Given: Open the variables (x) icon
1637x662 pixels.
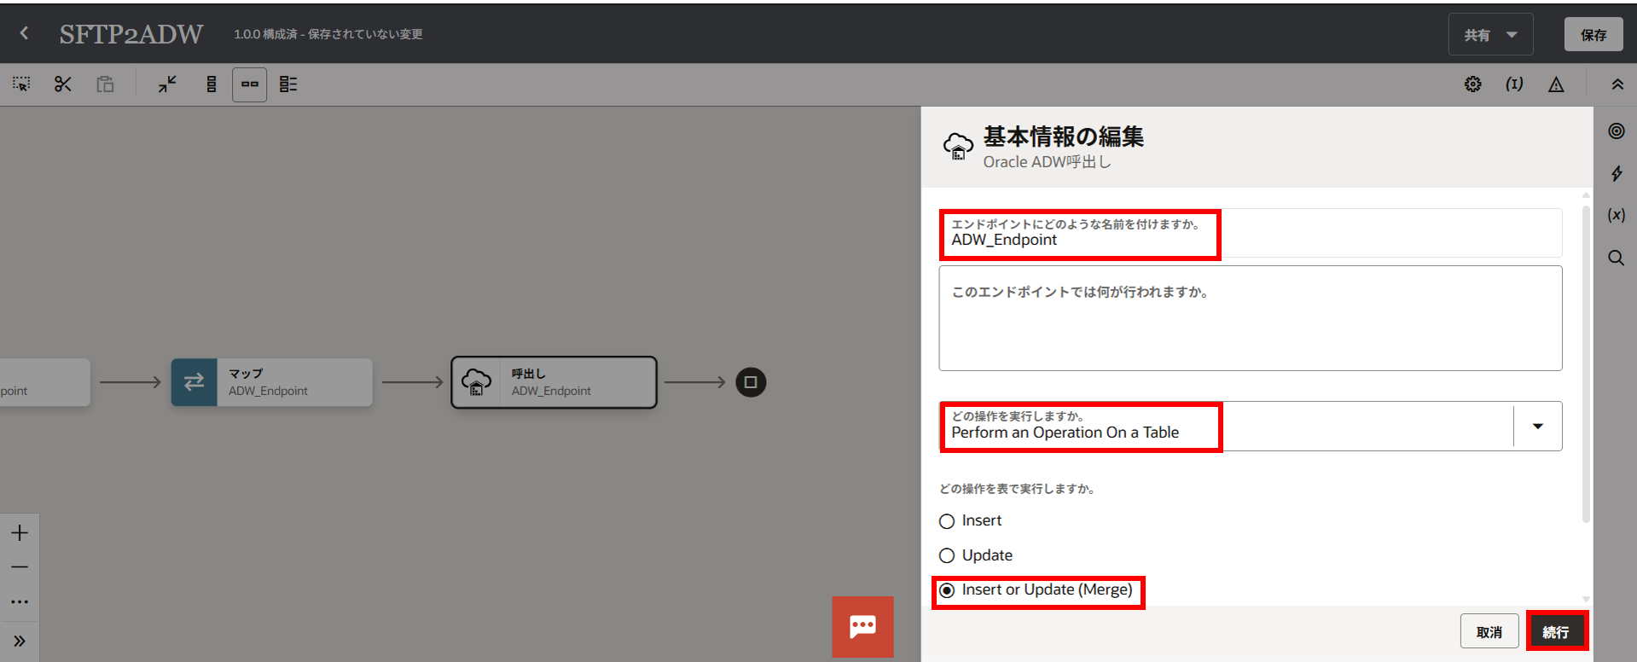Looking at the screenshot, I should (x=1617, y=215).
